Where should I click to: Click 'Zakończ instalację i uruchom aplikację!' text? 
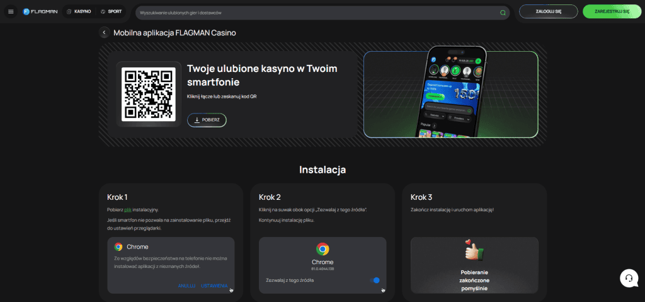452,210
